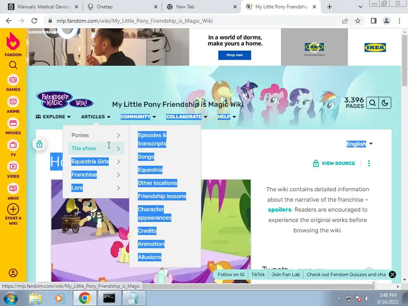Open the three-dot page actions menu
Viewport: 408px width, 306px height.
point(369,163)
